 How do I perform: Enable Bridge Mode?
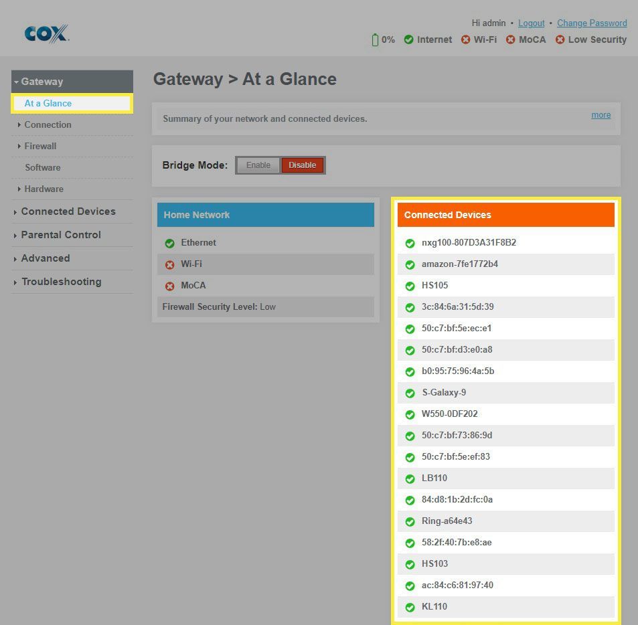(258, 165)
